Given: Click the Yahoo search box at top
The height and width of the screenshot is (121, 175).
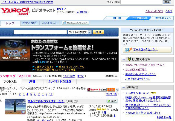Looking at the screenshot, I should pyautogui.click(x=141, y=2).
